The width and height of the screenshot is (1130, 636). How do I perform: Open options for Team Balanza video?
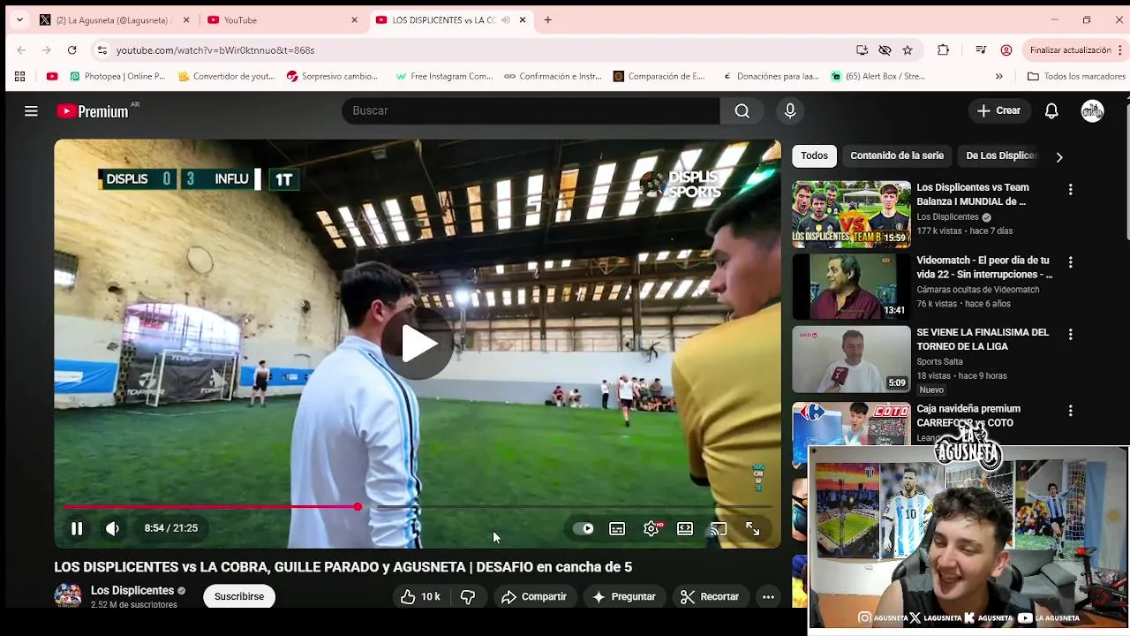1070,190
